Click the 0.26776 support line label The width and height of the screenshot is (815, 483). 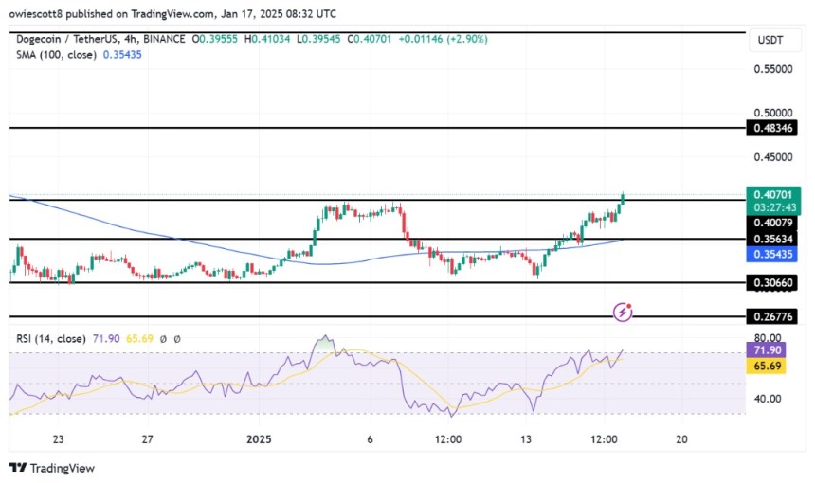[x=771, y=316]
